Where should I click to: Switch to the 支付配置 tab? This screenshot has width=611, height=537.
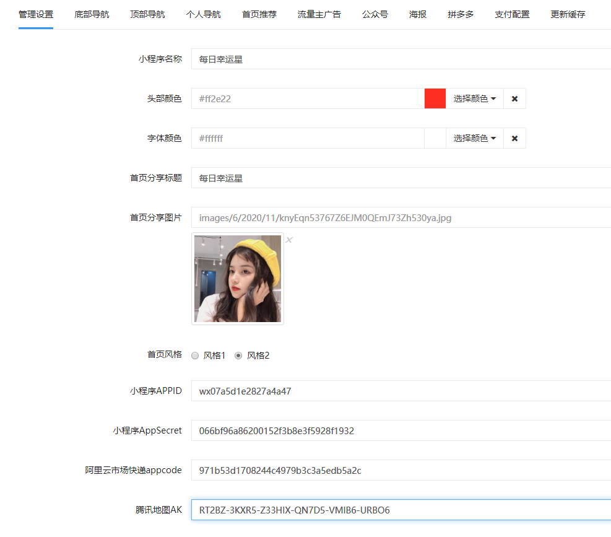(x=512, y=14)
